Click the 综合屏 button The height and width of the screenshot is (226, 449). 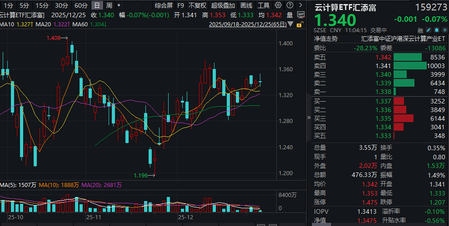pyautogui.click(x=164, y=6)
